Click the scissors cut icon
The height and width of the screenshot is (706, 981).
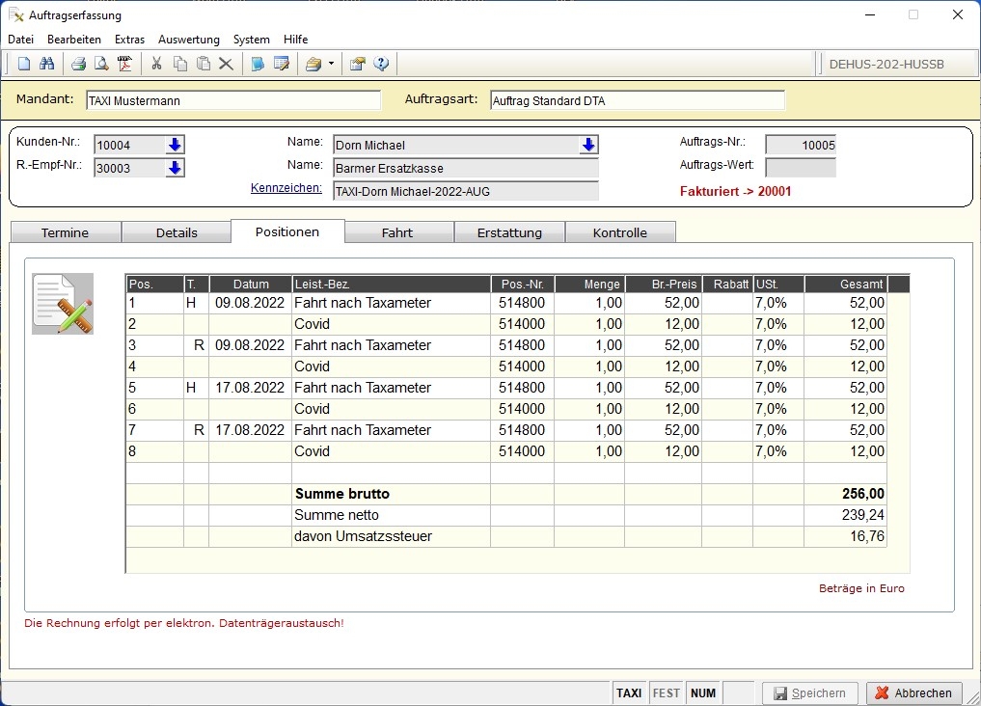tap(156, 64)
